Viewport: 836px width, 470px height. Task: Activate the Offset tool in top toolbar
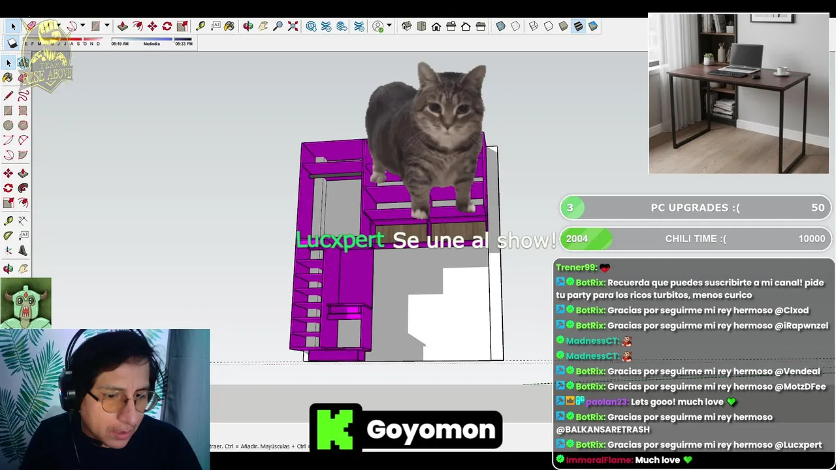pos(138,26)
